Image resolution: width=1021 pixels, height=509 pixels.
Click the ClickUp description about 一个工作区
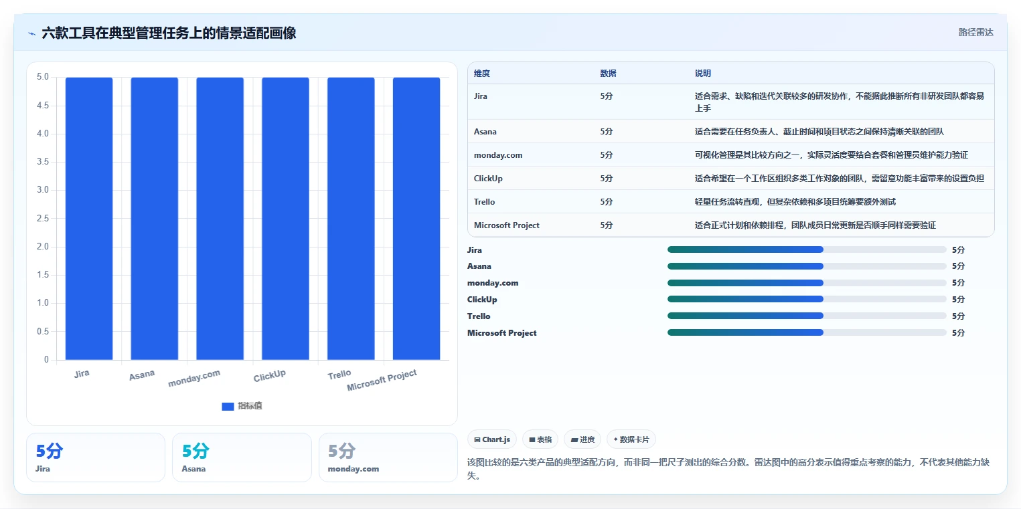click(840, 179)
